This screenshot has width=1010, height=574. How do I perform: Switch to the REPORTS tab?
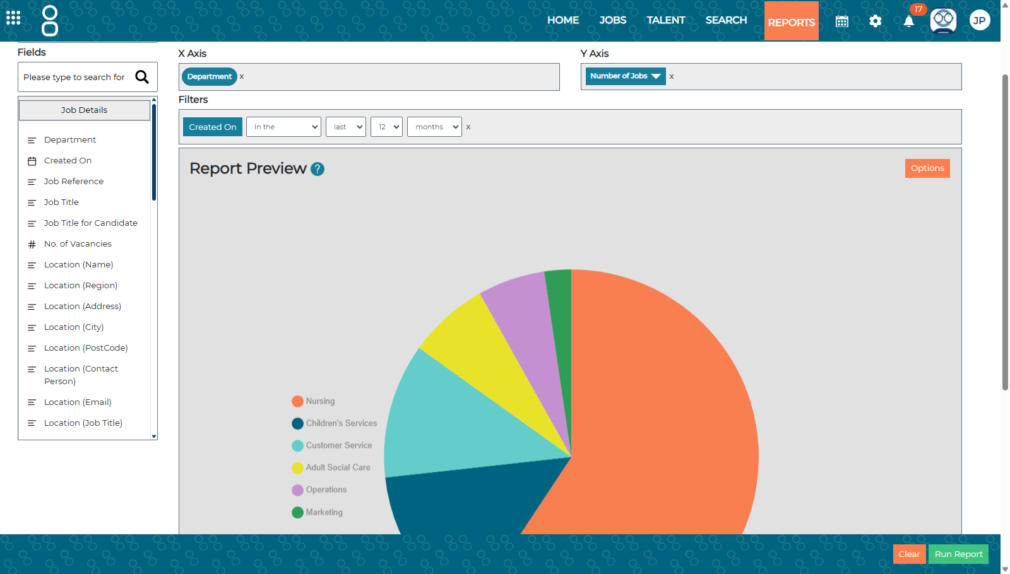click(791, 21)
